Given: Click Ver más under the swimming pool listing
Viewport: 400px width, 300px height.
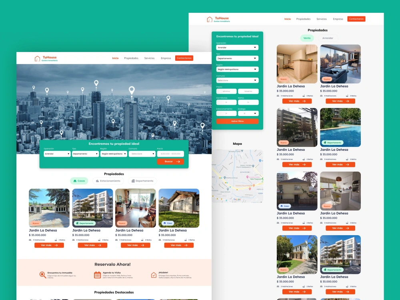Looking at the screenshot, I should [x=340, y=164].
